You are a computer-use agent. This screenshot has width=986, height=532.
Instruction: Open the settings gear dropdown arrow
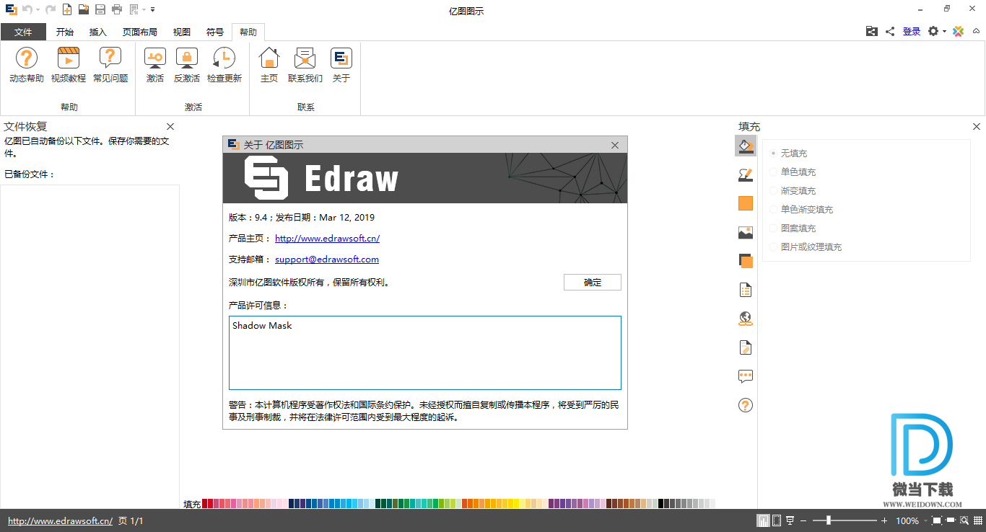[x=944, y=32]
